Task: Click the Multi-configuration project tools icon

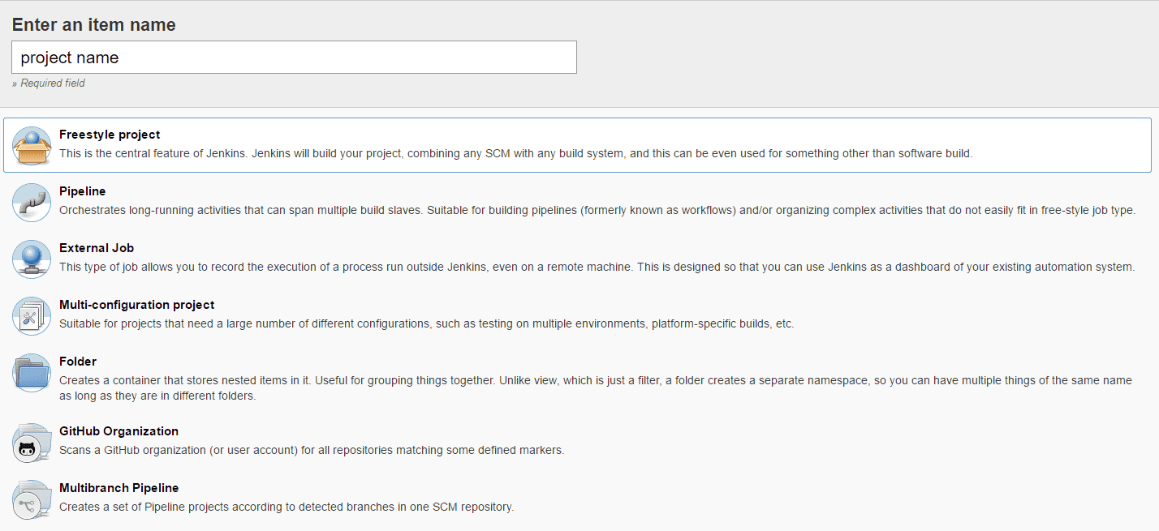Action: coord(32,315)
